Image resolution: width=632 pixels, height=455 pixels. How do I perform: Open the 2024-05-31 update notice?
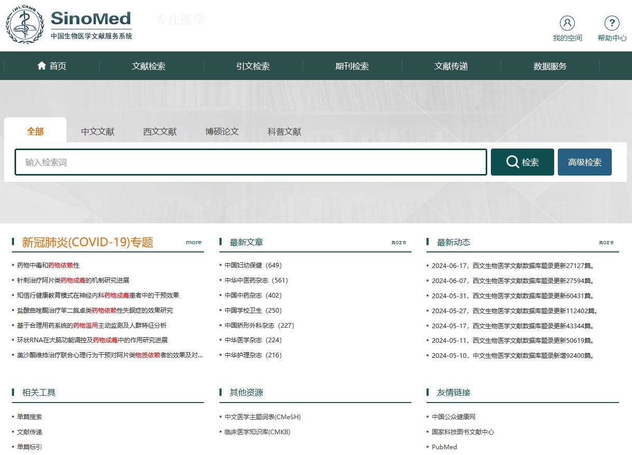(513, 296)
